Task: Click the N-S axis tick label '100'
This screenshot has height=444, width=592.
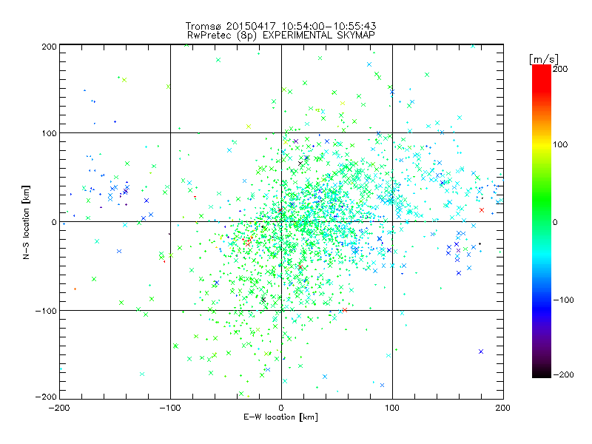Action: [49, 133]
